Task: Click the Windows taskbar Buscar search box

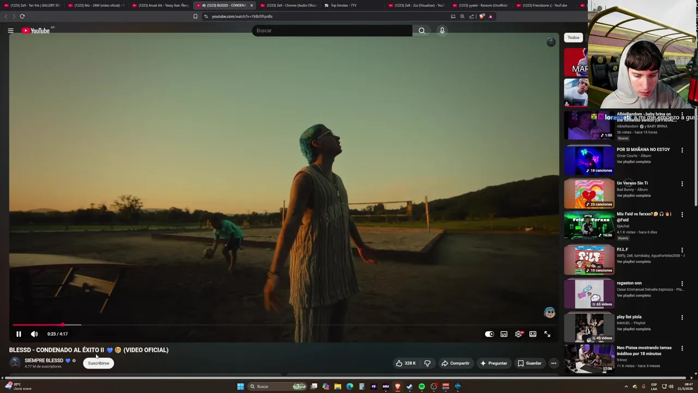Action: (x=278, y=386)
